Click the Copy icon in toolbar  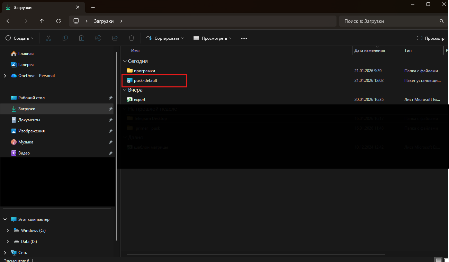click(x=65, y=38)
